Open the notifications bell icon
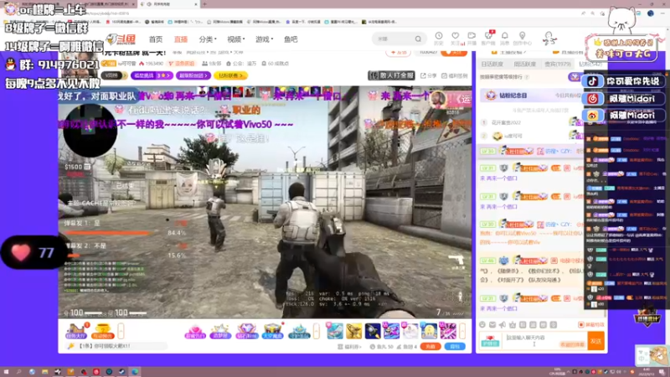 (x=505, y=38)
